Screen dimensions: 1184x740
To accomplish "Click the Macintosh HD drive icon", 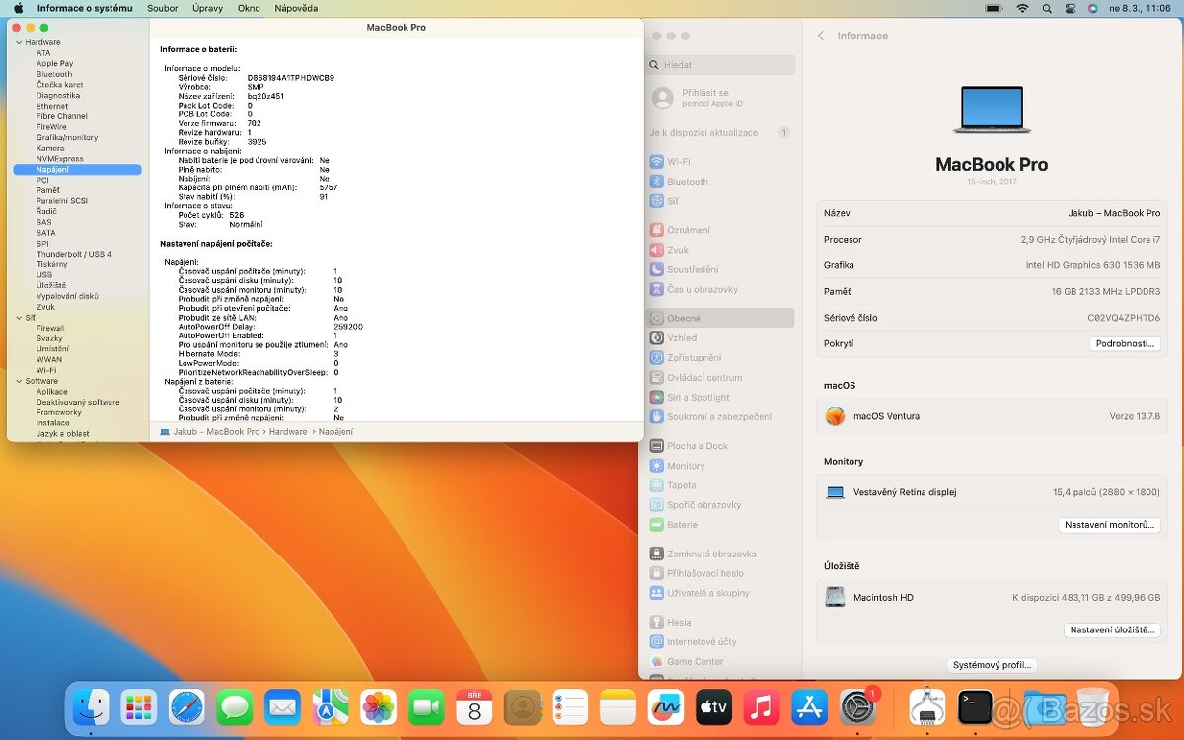I will click(834, 596).
